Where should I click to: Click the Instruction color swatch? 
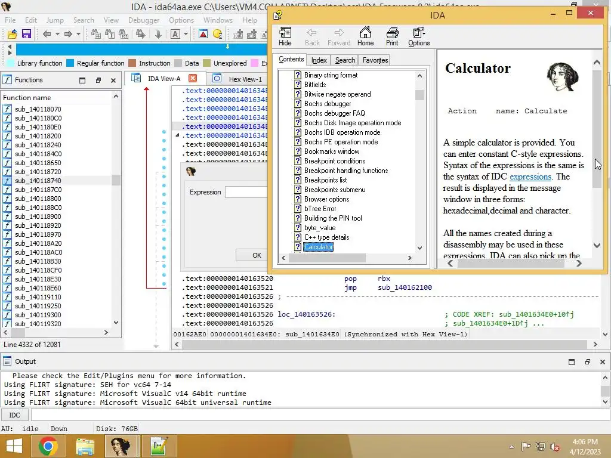coord(132,63)
